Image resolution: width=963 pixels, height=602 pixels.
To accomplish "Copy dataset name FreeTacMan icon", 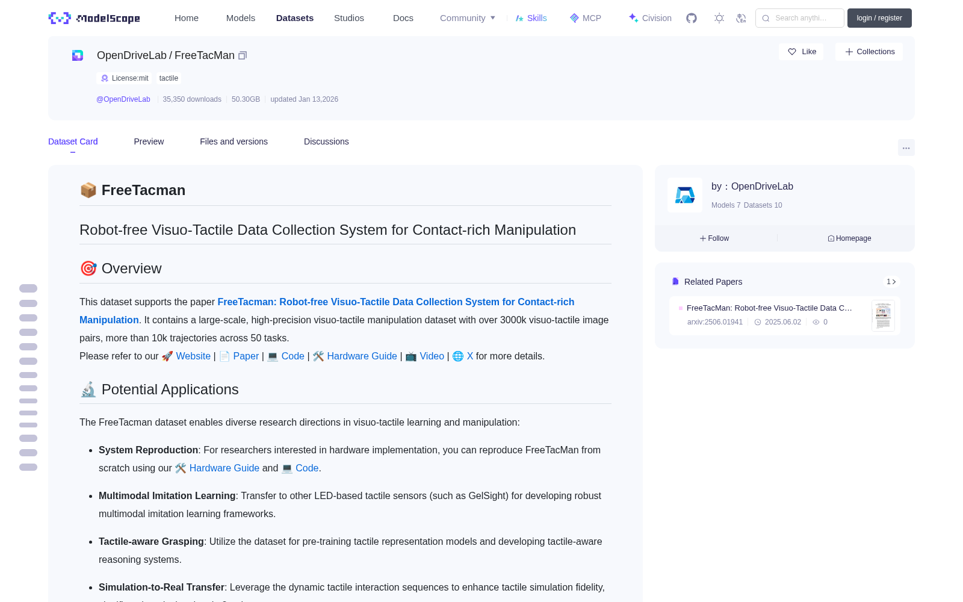I will pos(243,55).
